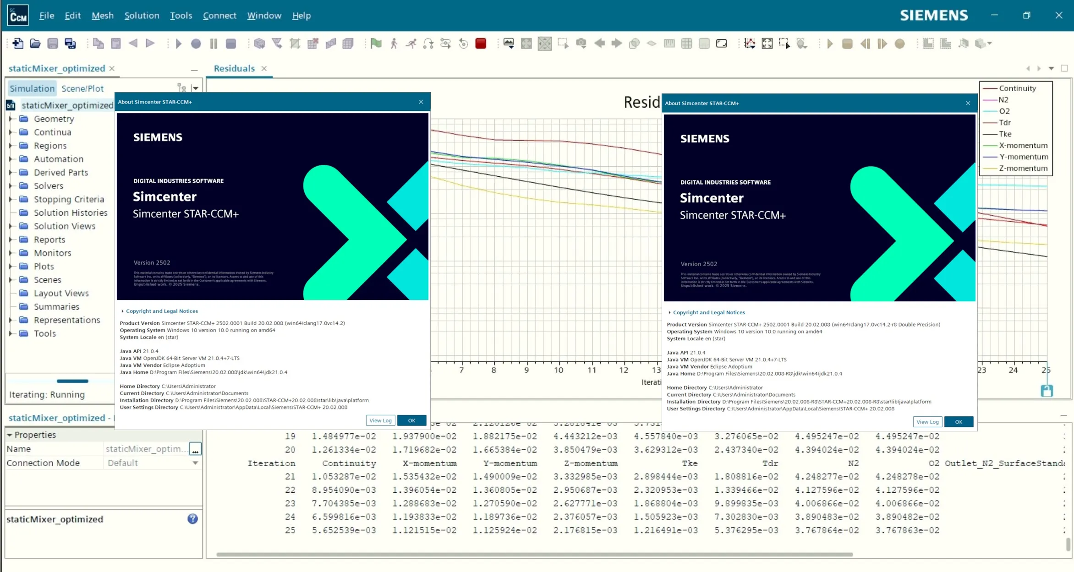The image size is (1074, 572).
Task: Click the blue help question mark icon
Action: point(192,518)
